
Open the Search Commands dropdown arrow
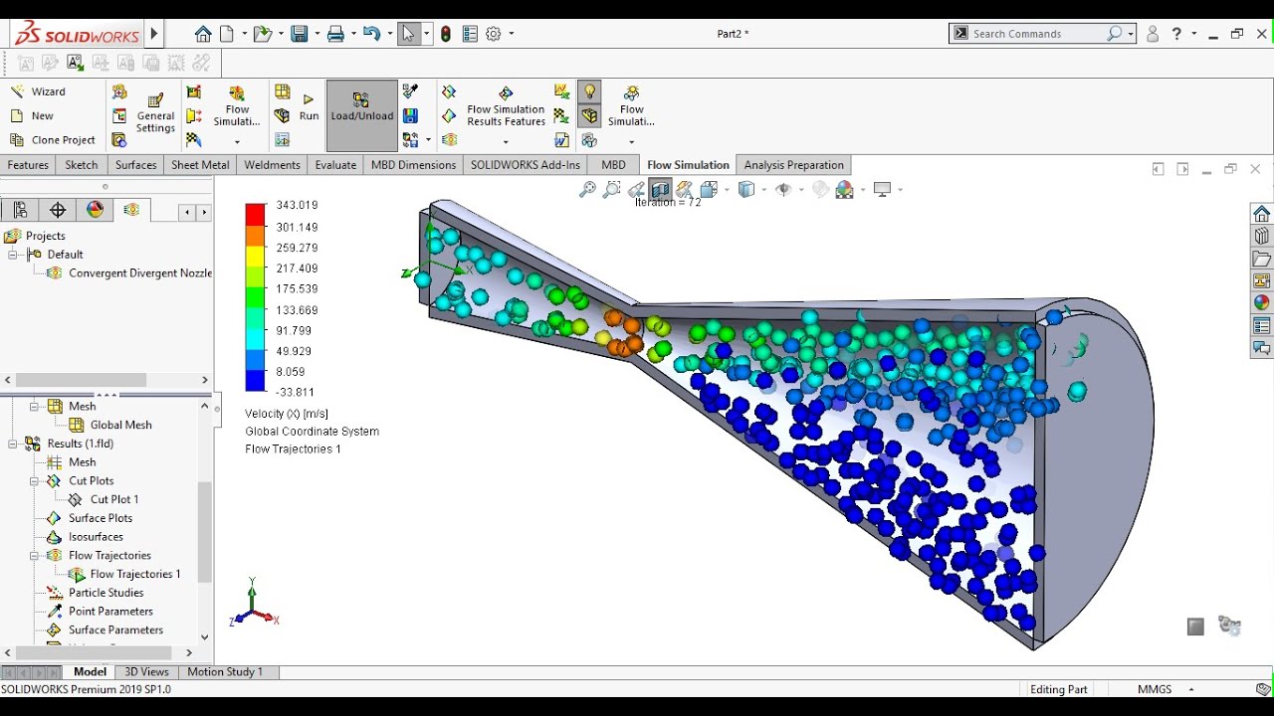tap(1133, 34)
